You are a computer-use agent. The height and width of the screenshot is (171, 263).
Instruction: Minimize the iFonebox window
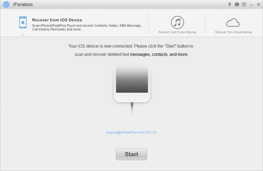pyautogui.click(x=251, y=5)
